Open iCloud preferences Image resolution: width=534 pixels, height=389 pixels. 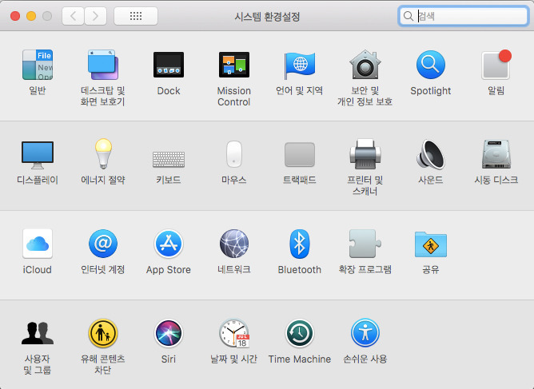pyautogui.click(x=38, y=244)
